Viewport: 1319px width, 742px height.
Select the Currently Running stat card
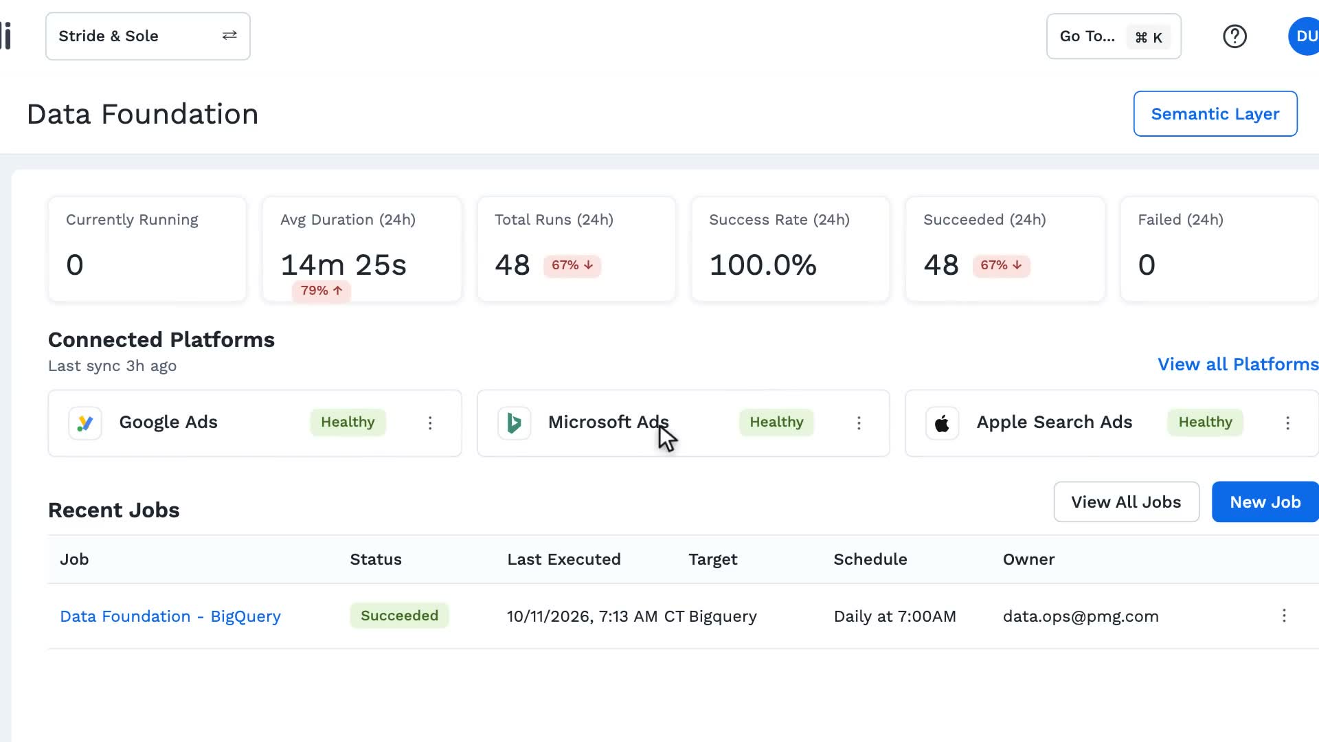(147, 249)
